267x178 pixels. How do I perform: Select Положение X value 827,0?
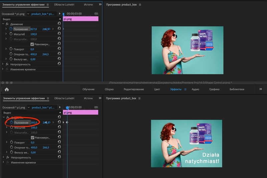tap(34, 29)
